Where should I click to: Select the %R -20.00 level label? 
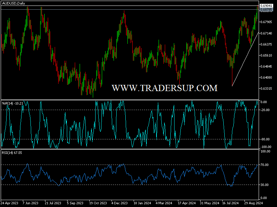pos(265,110)
